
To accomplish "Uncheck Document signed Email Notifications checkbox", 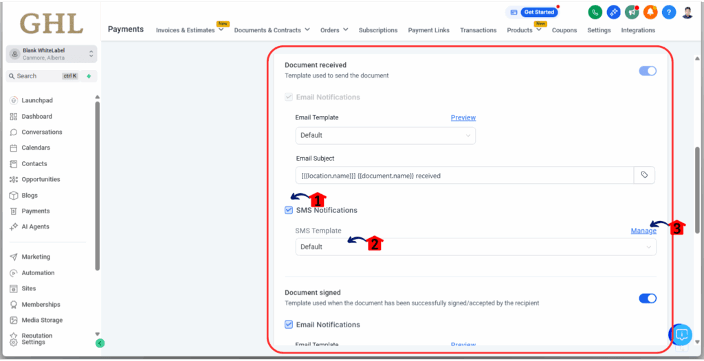I will pos(289,324).
